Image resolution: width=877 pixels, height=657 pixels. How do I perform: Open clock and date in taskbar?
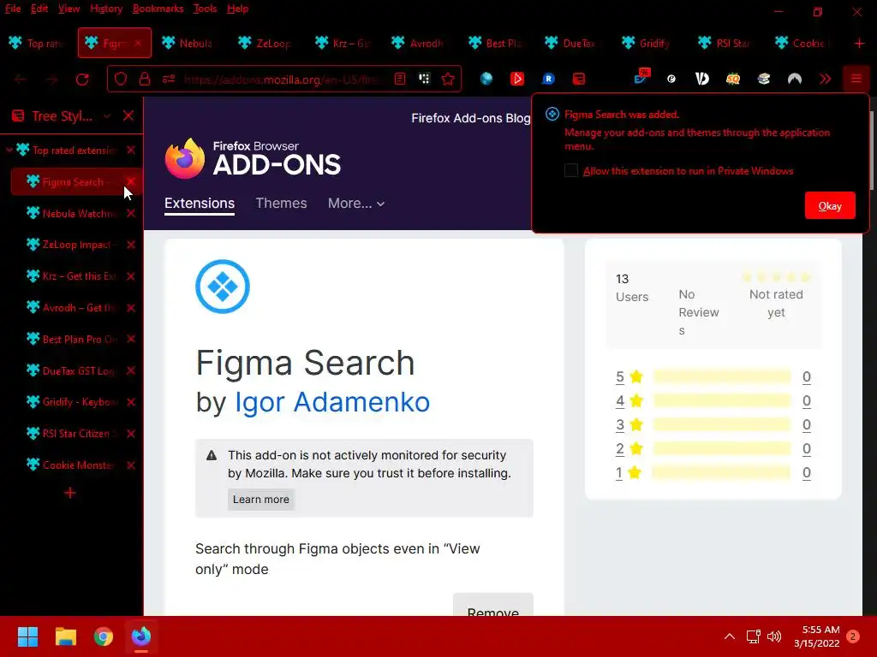point(817,636)
